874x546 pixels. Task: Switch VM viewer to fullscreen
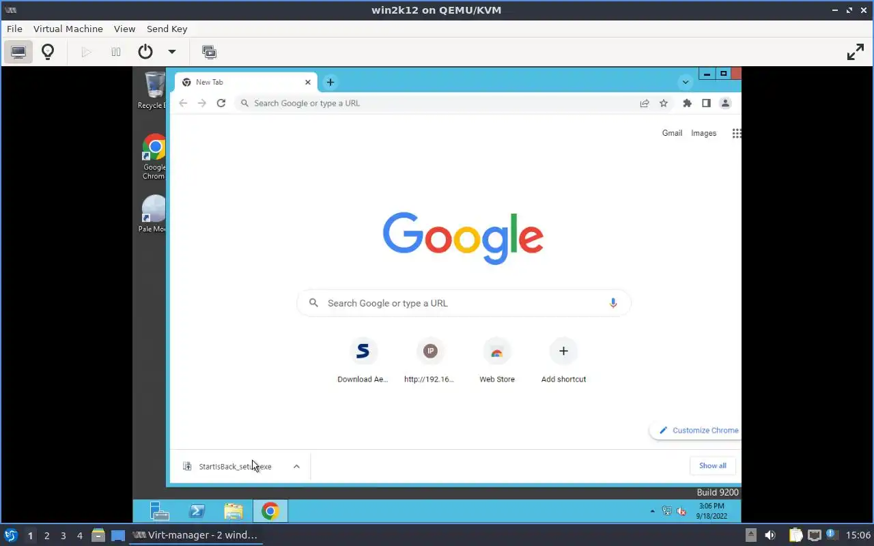856,52
